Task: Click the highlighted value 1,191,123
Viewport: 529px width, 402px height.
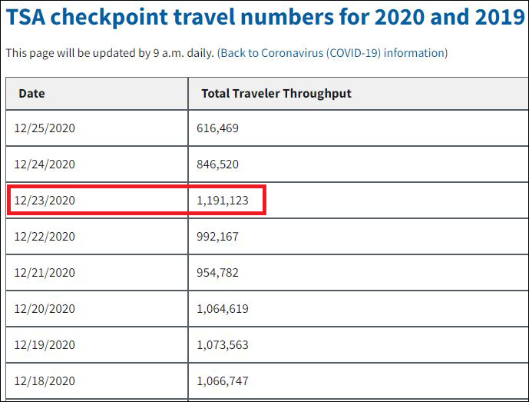Action: tap(223, 201)
